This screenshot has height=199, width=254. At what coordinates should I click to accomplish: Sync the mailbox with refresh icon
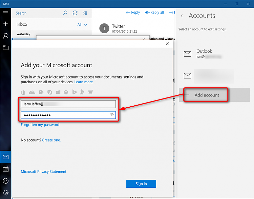[75, 13]
